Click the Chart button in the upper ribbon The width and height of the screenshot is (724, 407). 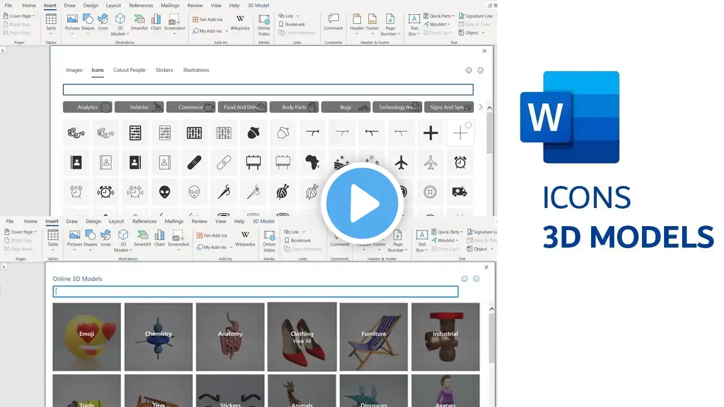(x=156, y=22)
